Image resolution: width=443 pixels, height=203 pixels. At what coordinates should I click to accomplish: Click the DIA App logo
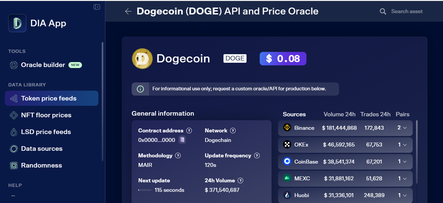click(17, 23)
